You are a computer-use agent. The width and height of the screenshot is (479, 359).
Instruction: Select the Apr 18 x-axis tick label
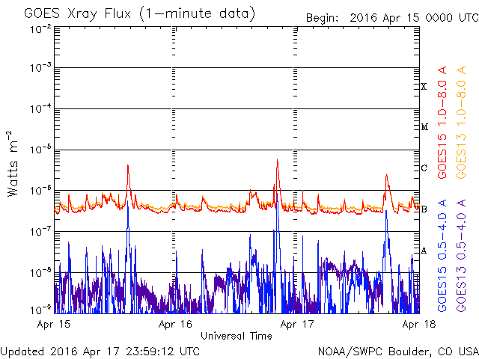[419, 324]
